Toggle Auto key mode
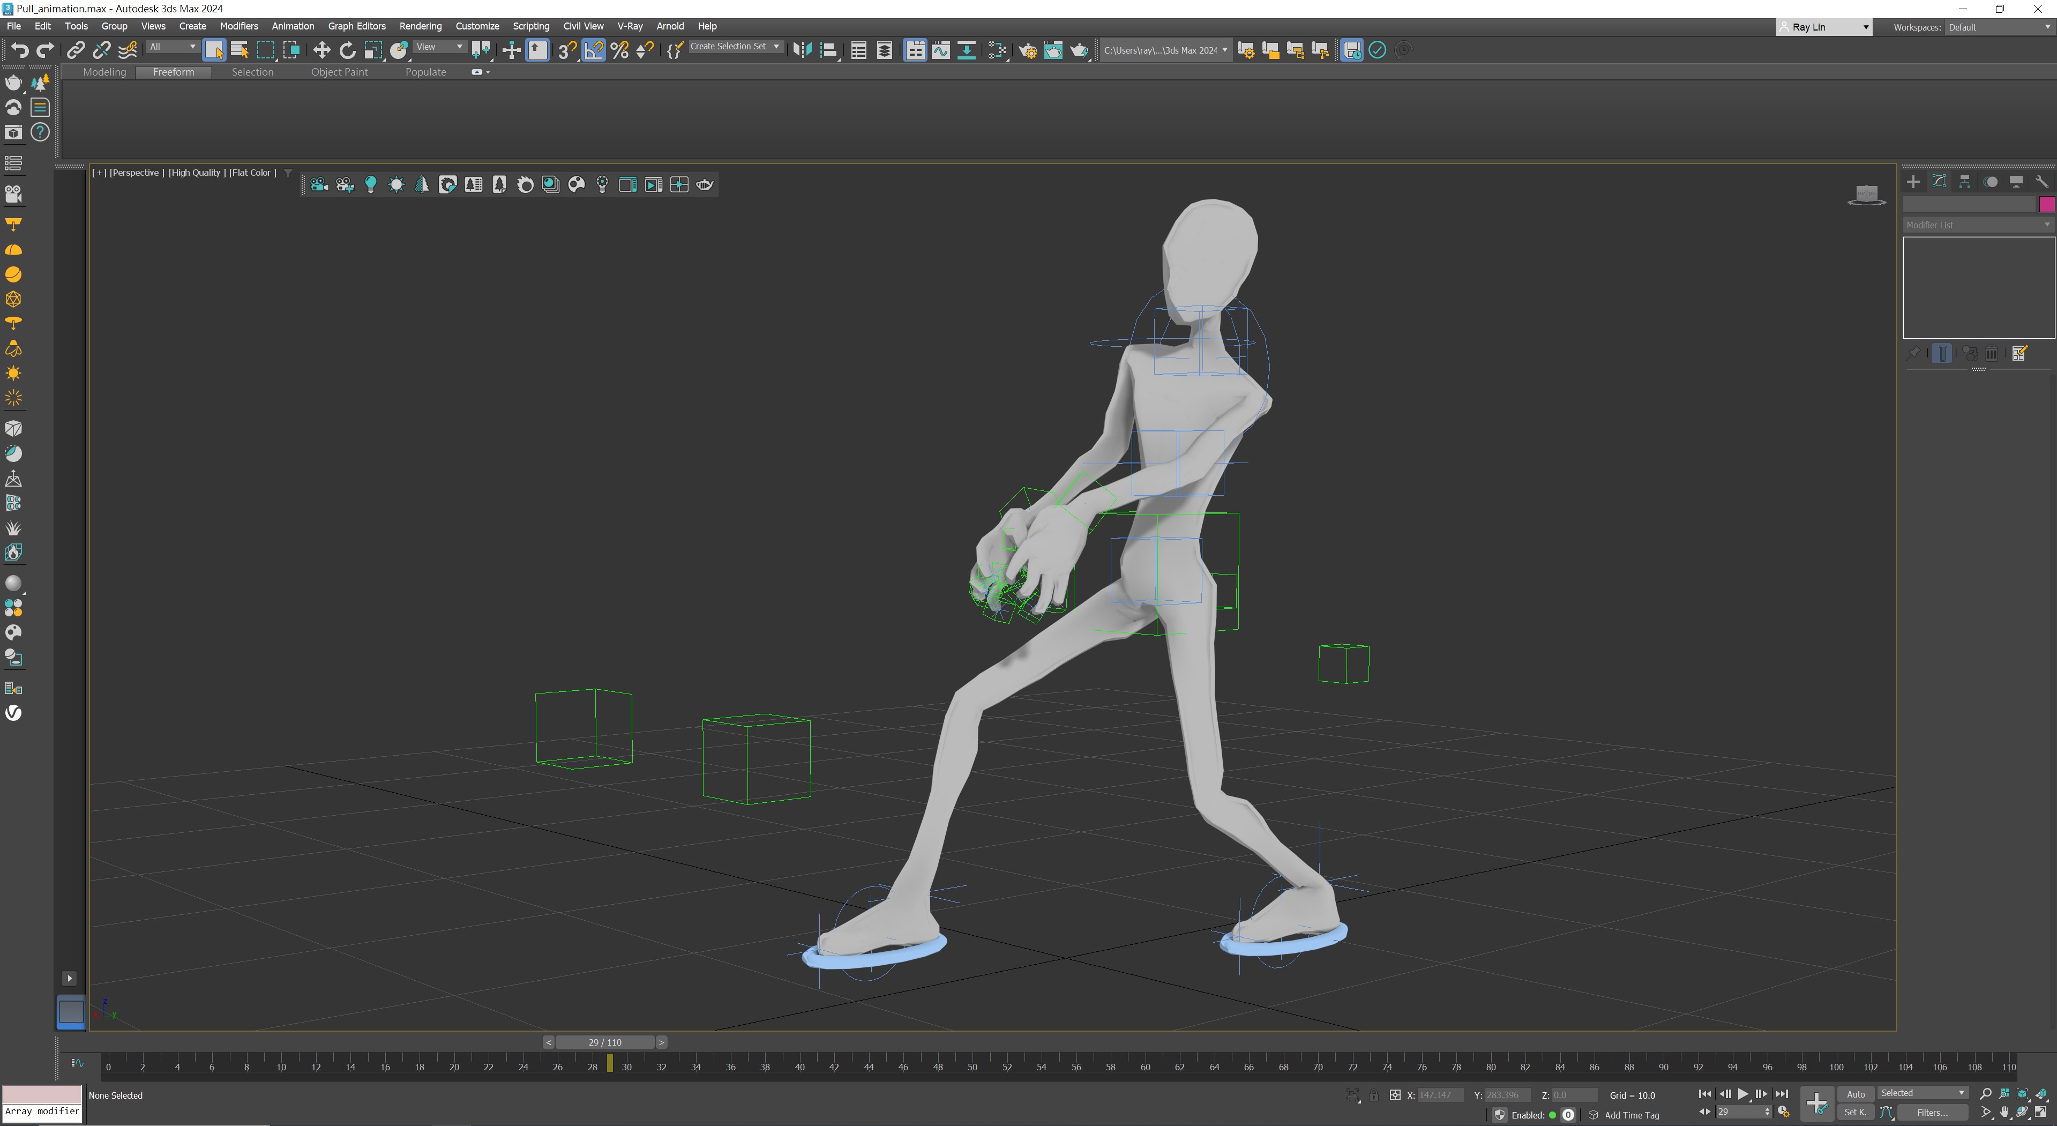This screenshot has height=1126, width=2057. [x=1855, y=1094]
